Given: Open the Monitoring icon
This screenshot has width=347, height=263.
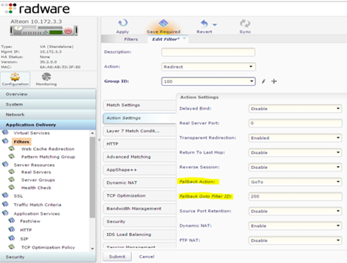Looking at the screenshot, I should [x=46, y=77].
